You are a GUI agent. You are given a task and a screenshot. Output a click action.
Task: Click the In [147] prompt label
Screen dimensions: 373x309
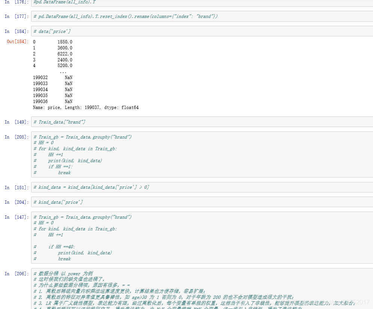(x=15, y=217)
